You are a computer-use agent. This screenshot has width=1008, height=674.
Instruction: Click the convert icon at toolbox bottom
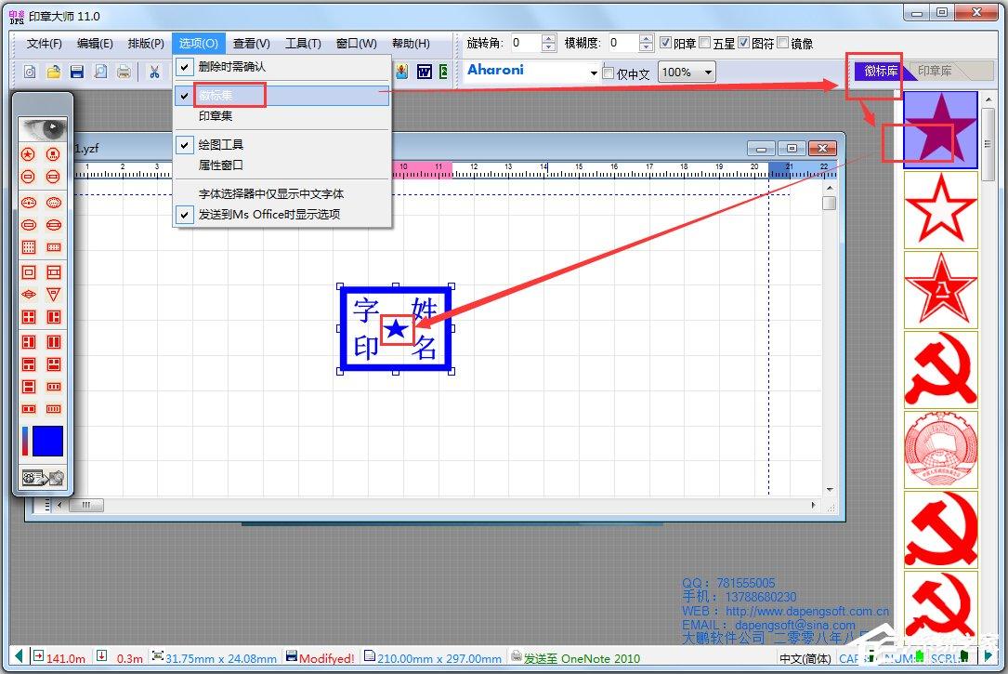[x=43, y=478]
